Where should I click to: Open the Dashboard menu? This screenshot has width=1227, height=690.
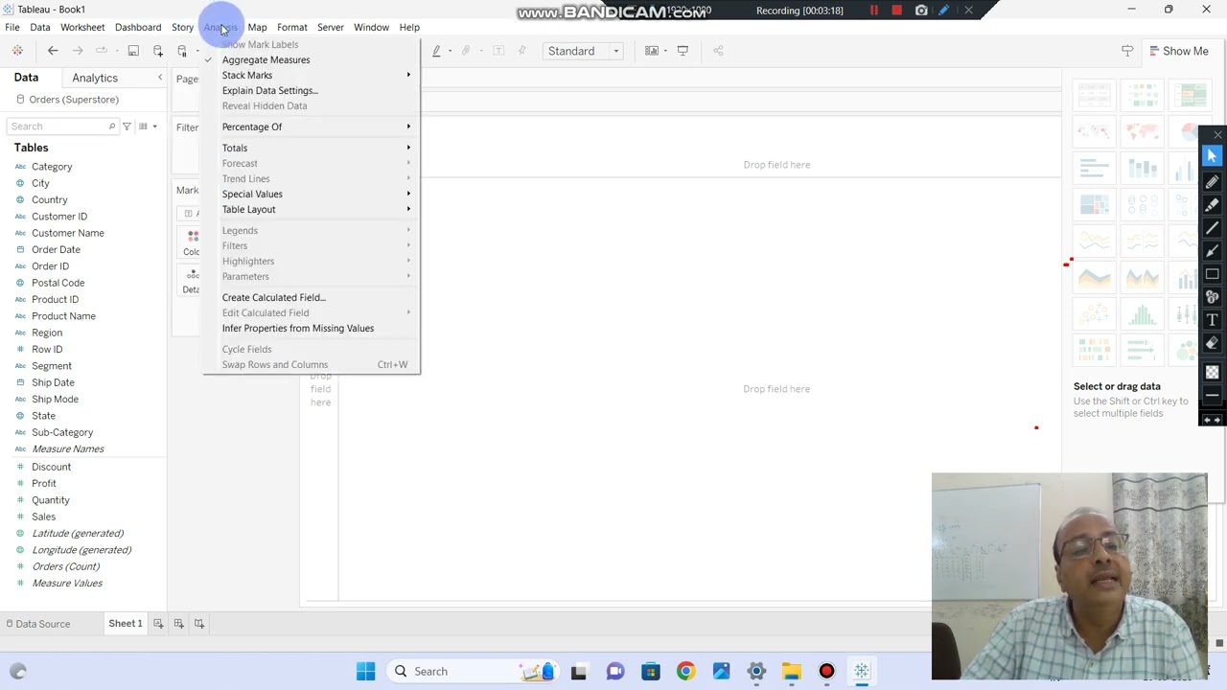pyautogui.click(x=138, y=27)
